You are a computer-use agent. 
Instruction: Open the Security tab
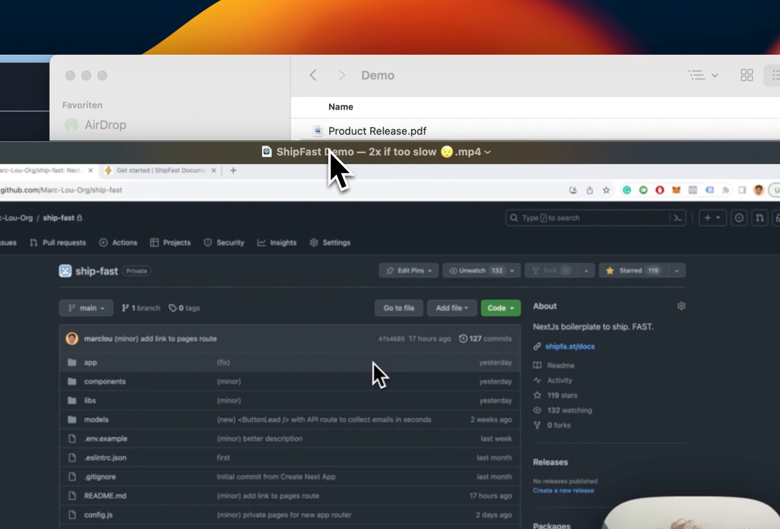pyautogui.click(x=224, y=242)
